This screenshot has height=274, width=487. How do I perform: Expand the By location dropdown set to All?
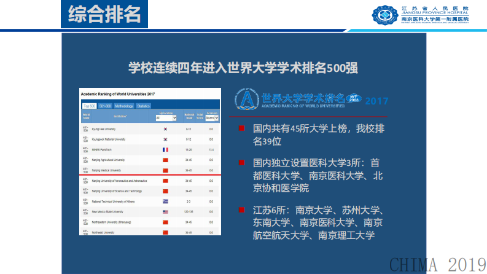pyautogui.click(x=166, y=118)
